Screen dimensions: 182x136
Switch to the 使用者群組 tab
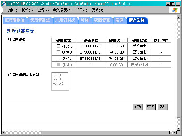click(40, 20)
